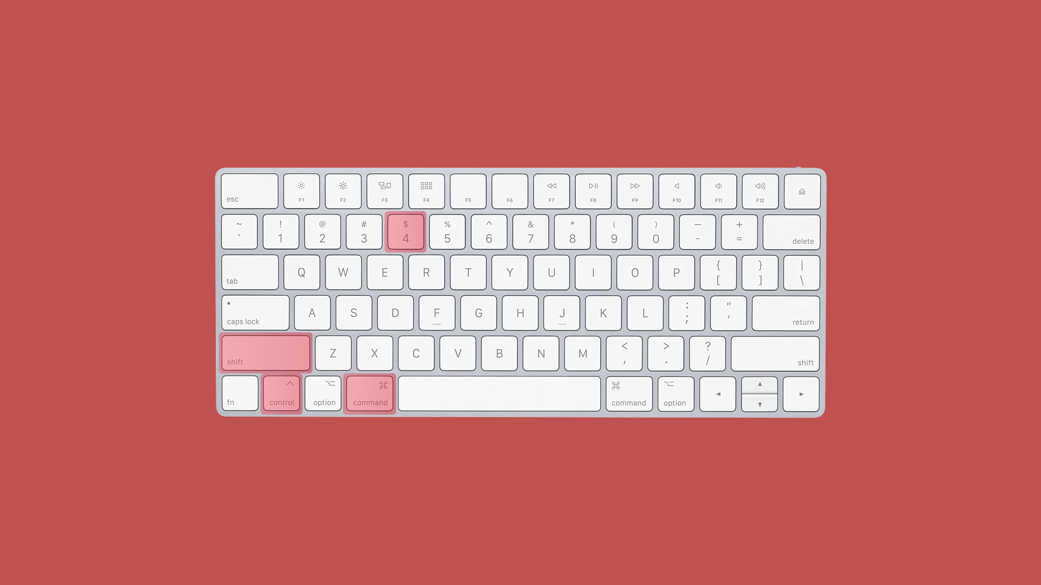Press the F11 volume down key

(718, 191)
